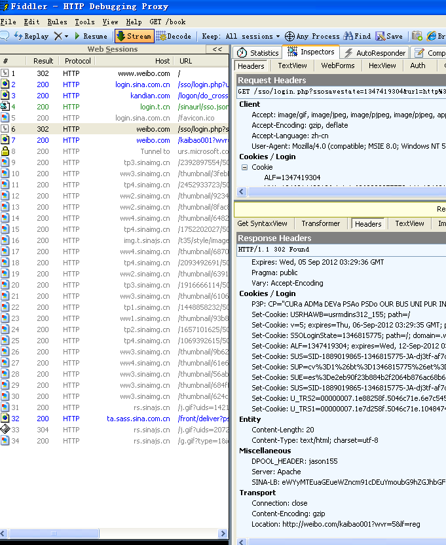446x545 pixels.
Task: Click the Any Process target icon
Action: coord(290,37)
